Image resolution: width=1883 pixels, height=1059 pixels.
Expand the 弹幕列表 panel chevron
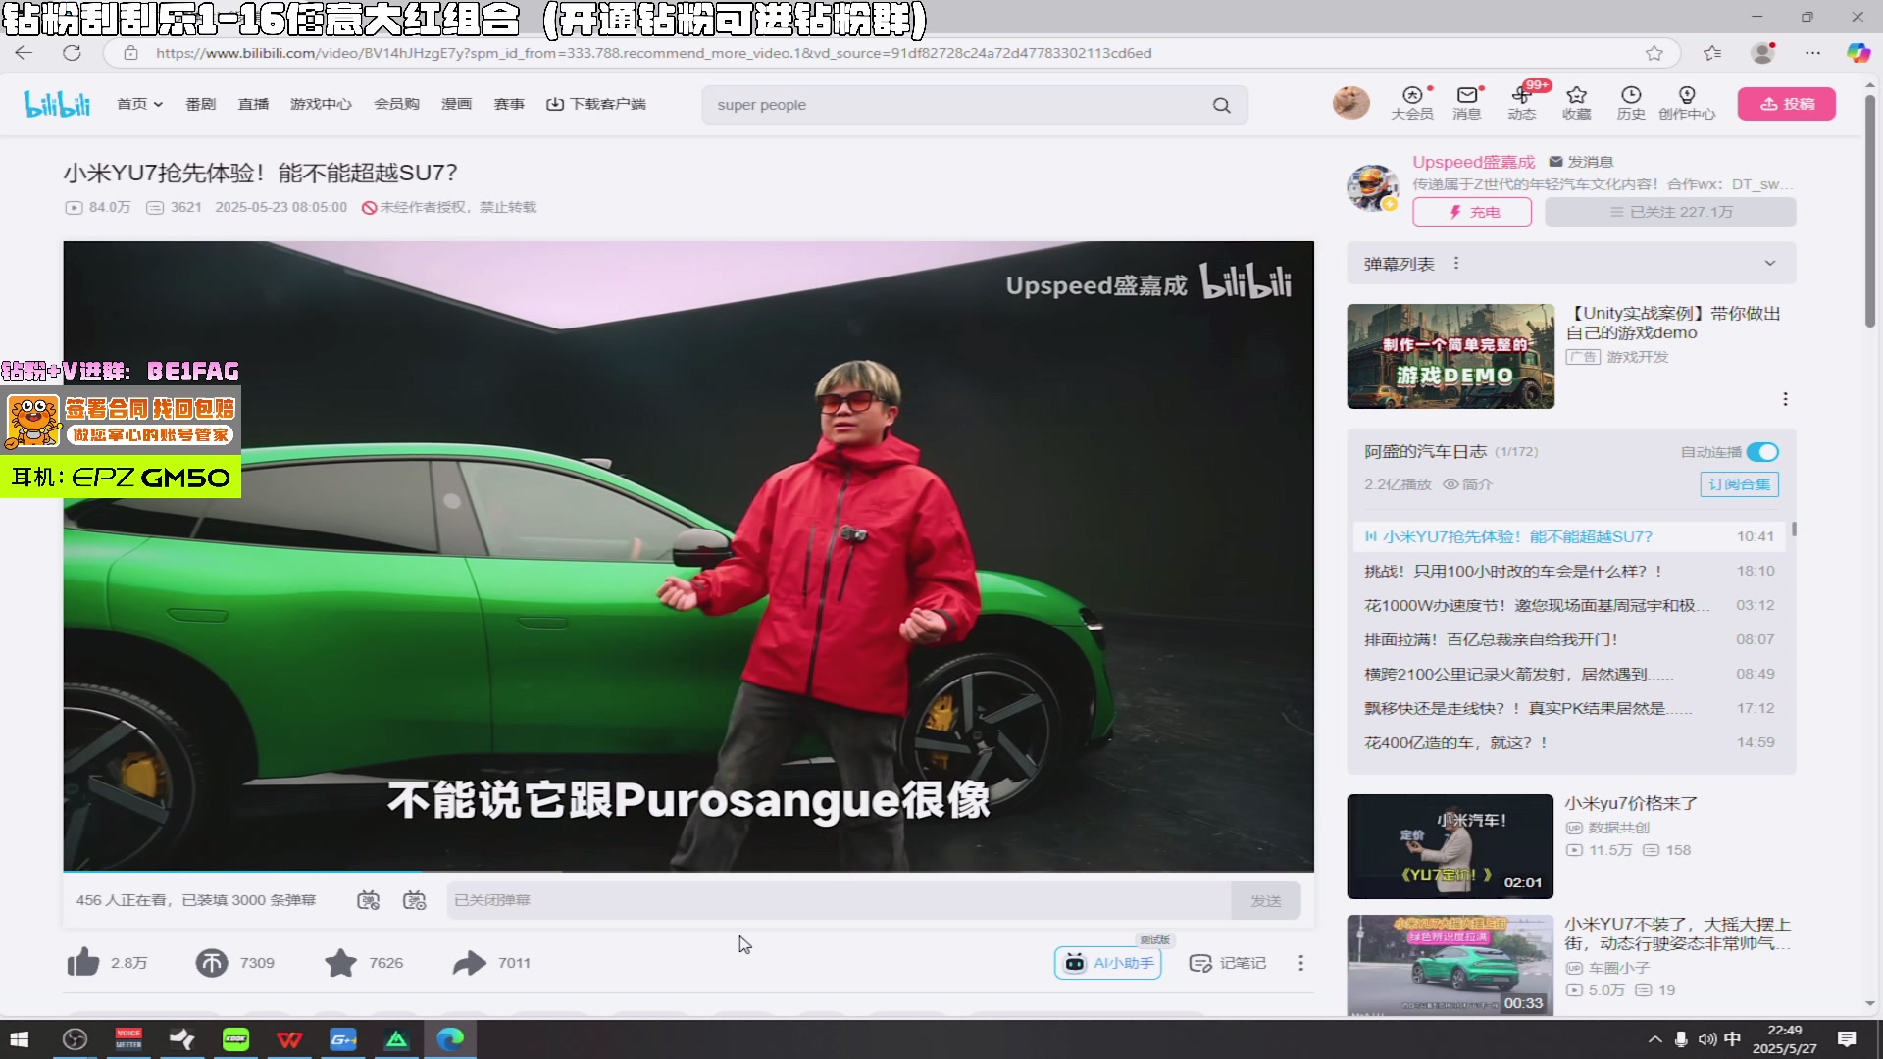1770,263
